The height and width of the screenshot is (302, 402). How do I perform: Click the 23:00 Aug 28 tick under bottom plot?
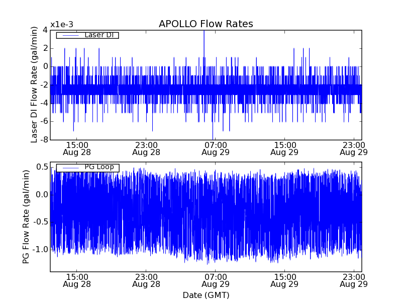pyautogui.click(x=146, y=280)
